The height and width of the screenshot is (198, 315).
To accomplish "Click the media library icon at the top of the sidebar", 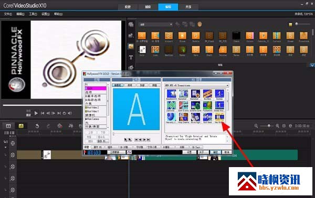I will click(x=131, y=25).
